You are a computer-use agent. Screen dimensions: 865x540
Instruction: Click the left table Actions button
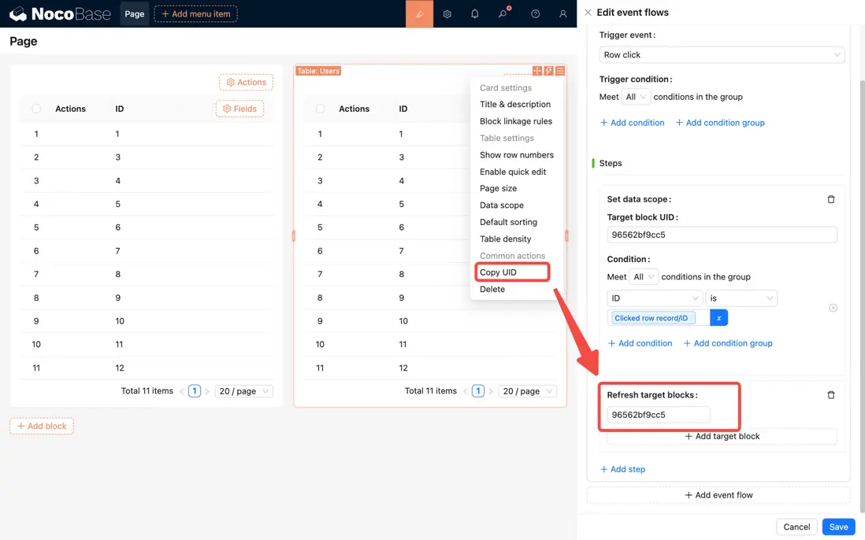pos(246,82)
